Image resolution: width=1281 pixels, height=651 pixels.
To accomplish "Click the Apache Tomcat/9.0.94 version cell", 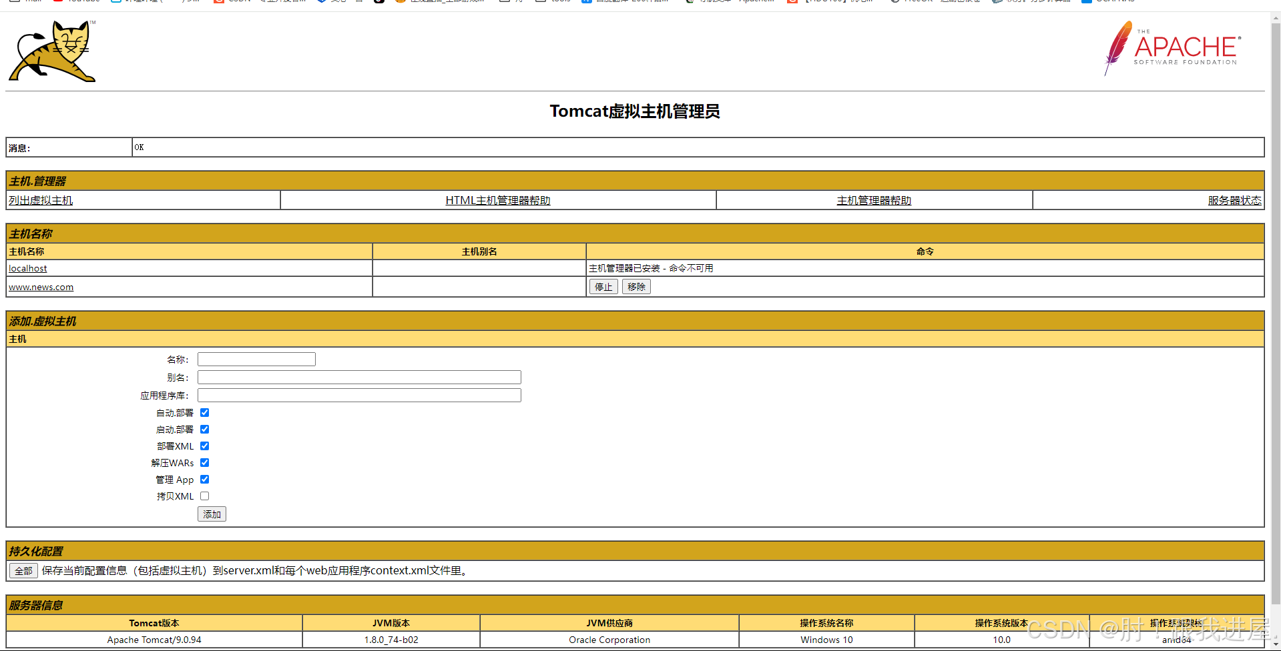I will coord(154,640).
